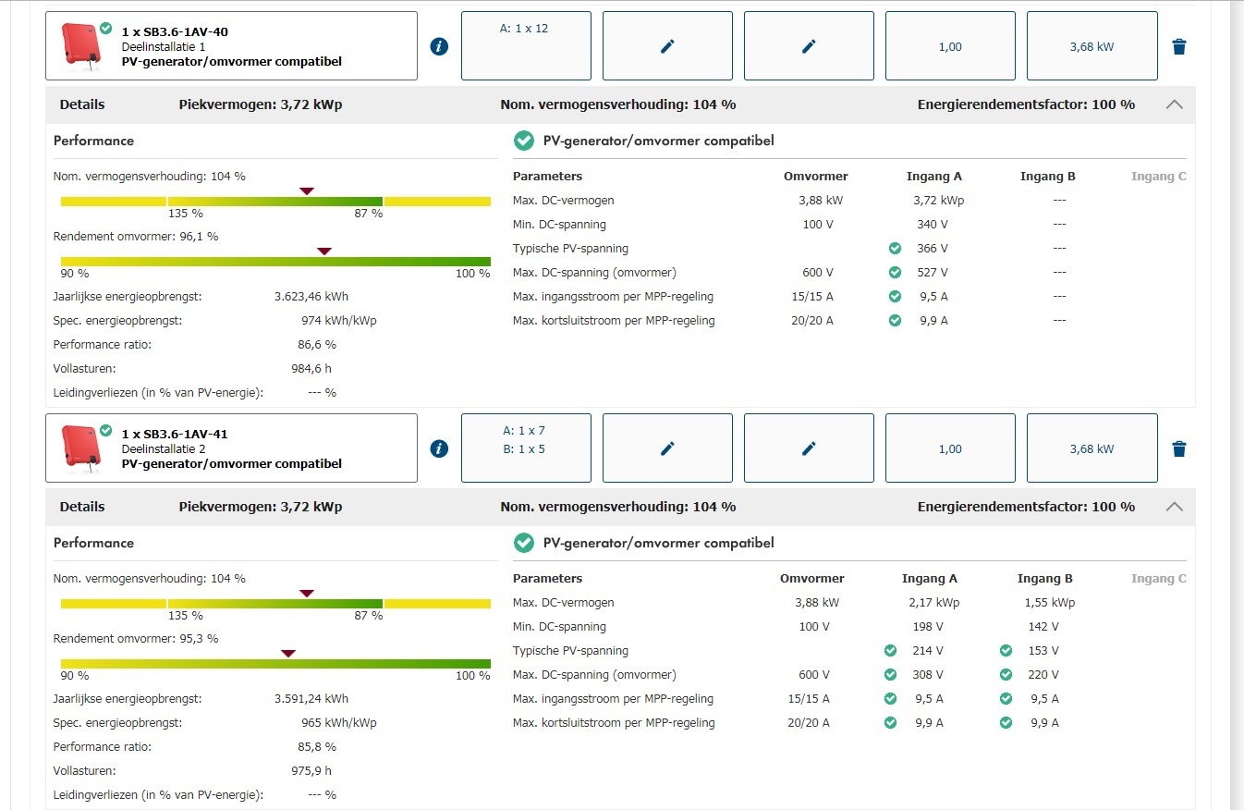The image size is (1244, 810).
Task: Open the A: 1 x 7, B: 1 x 5 box
Action: [526, 448]
